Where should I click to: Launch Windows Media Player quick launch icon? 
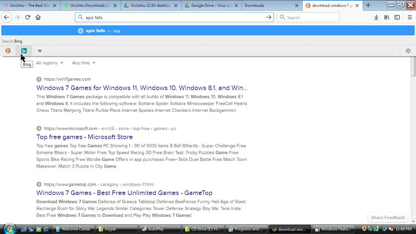(39, 229)
